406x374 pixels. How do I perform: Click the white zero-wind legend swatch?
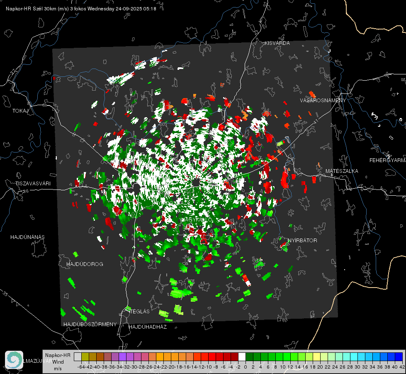click(x=242, y=357)
